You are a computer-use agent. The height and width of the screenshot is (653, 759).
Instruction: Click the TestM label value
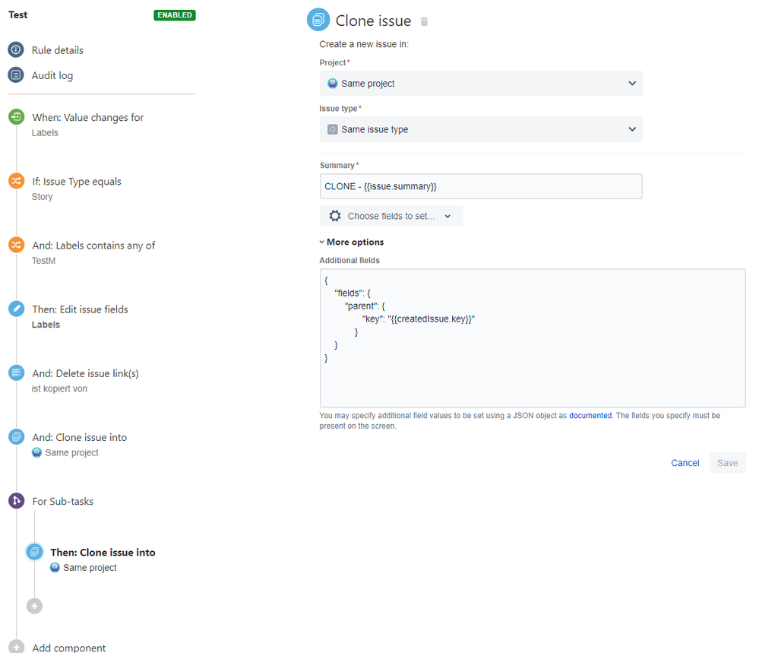coord(43,261)
